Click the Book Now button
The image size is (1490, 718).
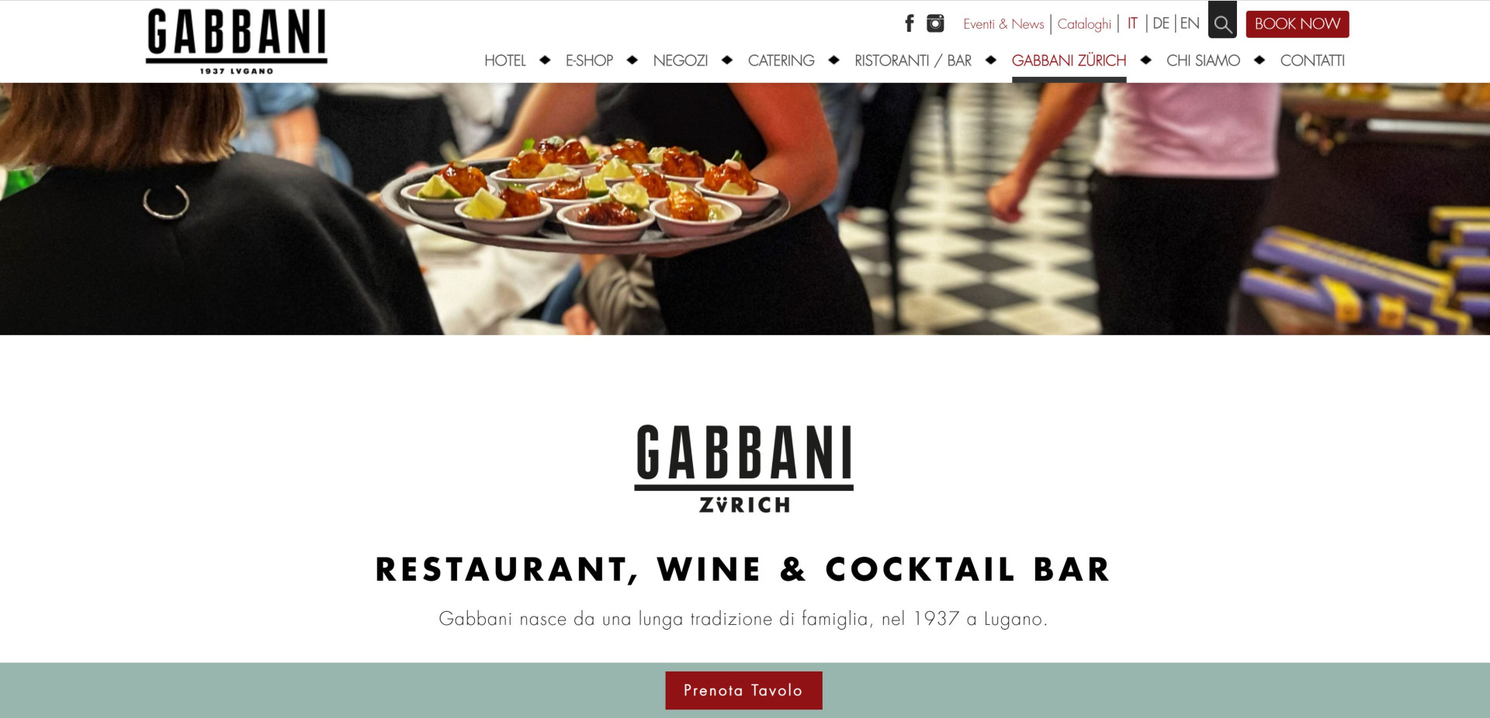[x=1298, y=24]
